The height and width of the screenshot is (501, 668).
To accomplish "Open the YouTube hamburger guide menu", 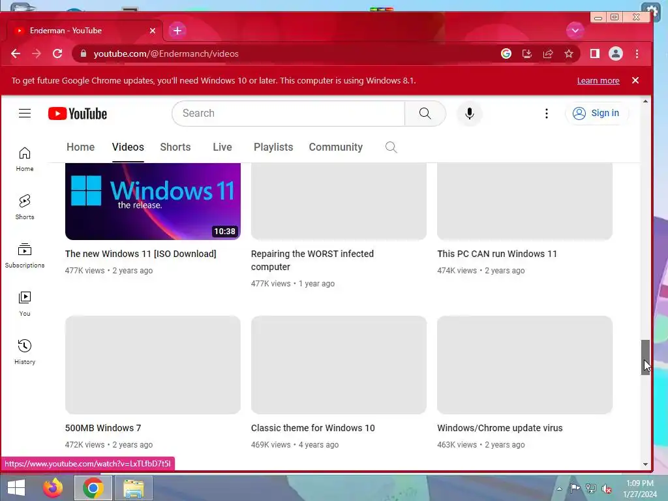I will [x=25, y=114].
